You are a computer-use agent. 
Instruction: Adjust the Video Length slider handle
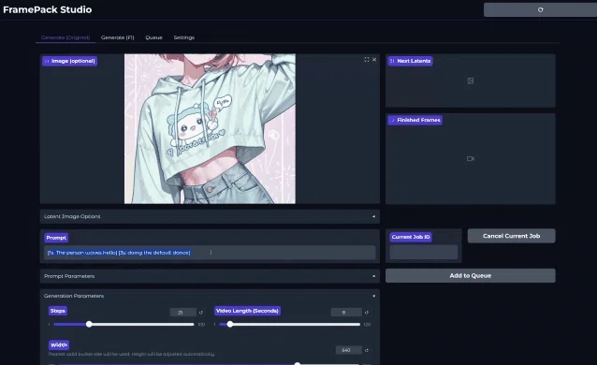[x=230, y=324]
